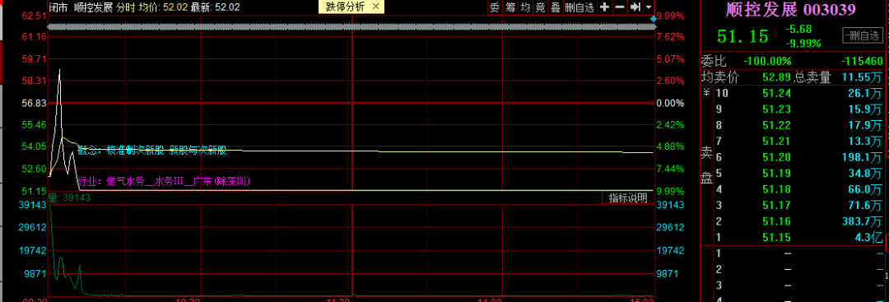The image size is (889, 302).
Task: Click the blue diamond marker near 9.99%
Action: tap(653, 19)
